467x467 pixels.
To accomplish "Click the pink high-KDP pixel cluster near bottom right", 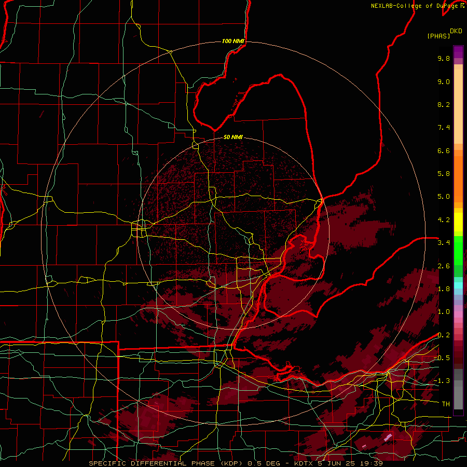I will pos(388,437).
